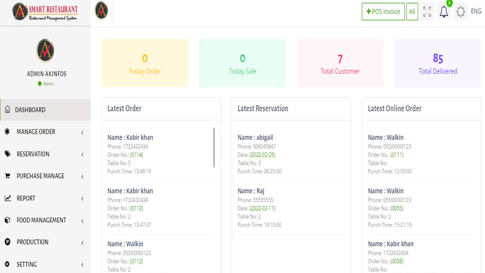Click the Total Customer stat card

pos(340,64)
